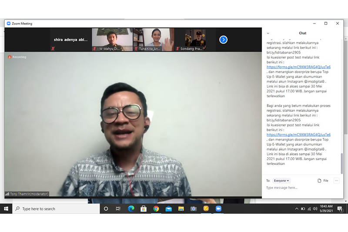Select I W Wahyu Di participant thumbnail
The width and height of the screenshot is (348, 232).
[112, 40]
